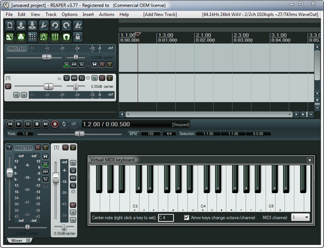Mute the master track in track panel
The height and width of the screenshot is (248, 324).
pyautogui.click(x=102, y=65)
